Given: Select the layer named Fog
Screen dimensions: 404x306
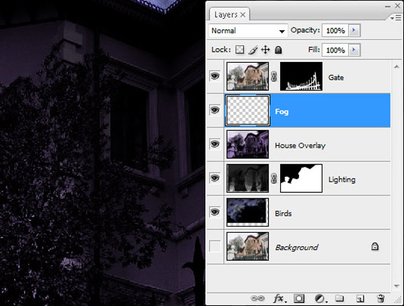Looking at the screenshot, I should click(281, 112).
